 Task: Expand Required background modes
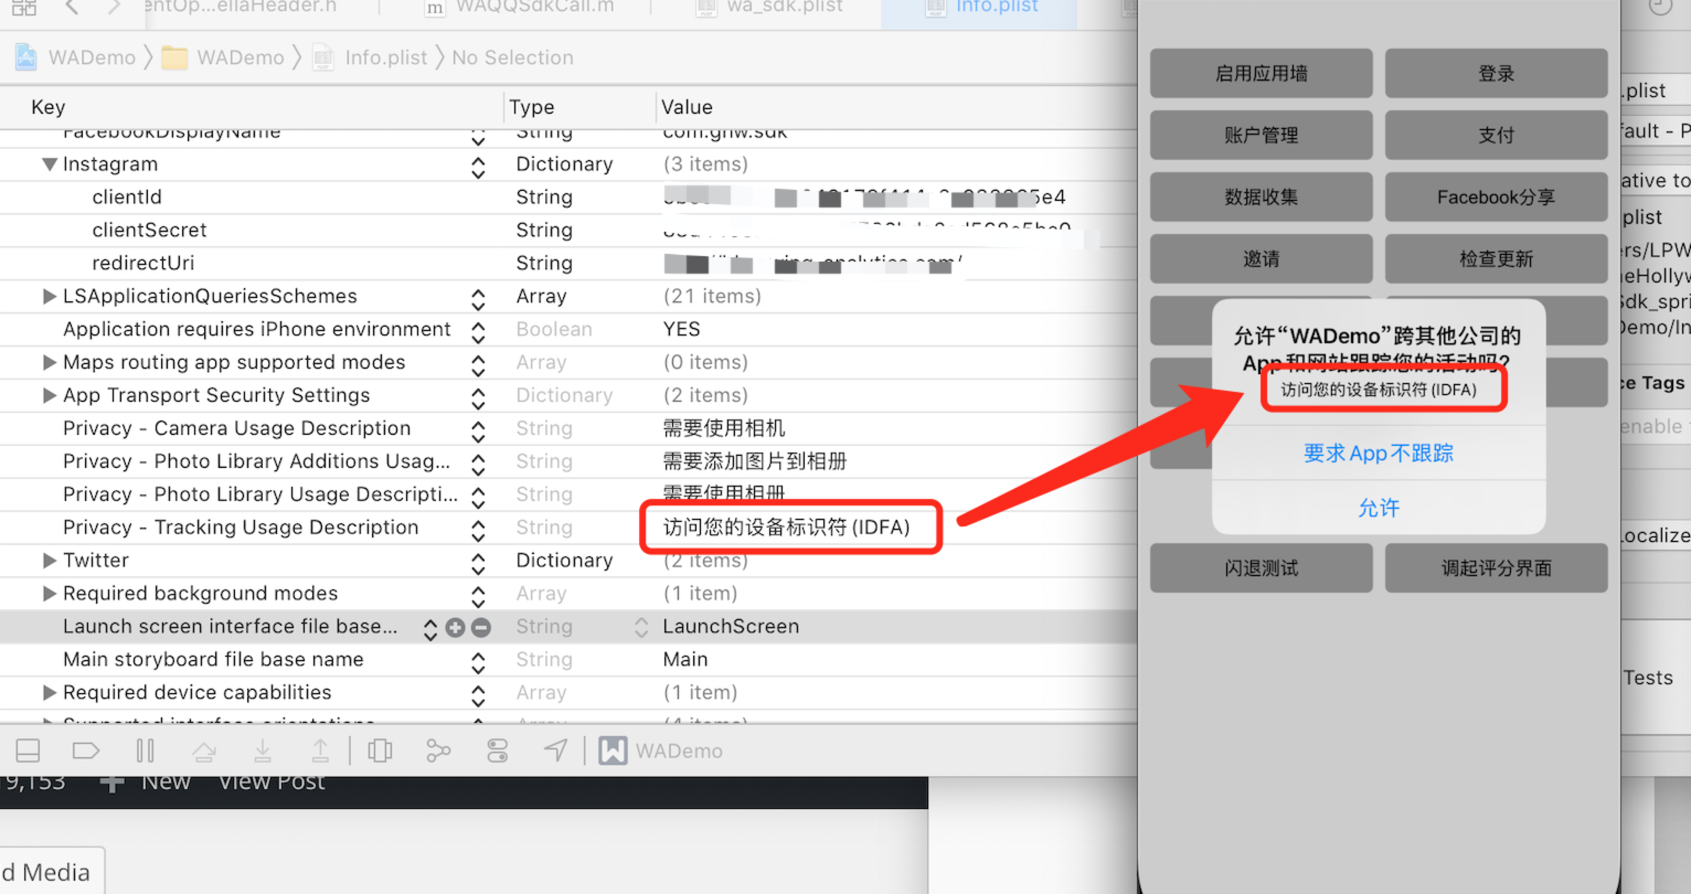point(49,593)
